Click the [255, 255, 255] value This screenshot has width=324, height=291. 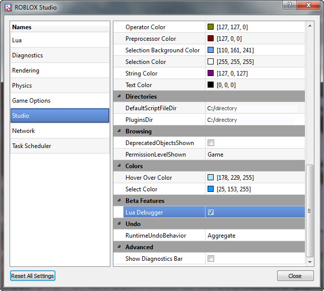pos(235,62)
